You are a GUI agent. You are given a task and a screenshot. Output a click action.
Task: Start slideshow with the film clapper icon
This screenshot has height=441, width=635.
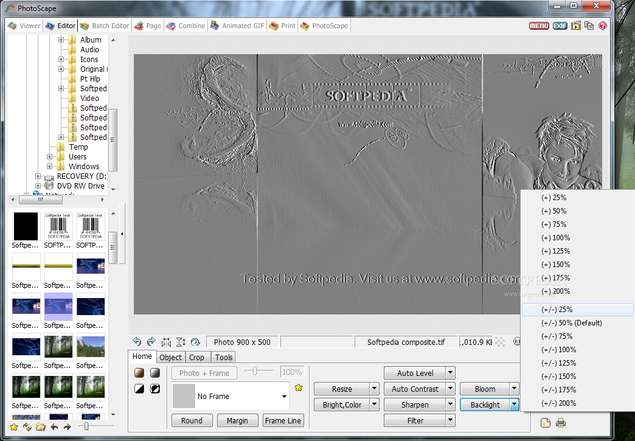coord(576,26)
